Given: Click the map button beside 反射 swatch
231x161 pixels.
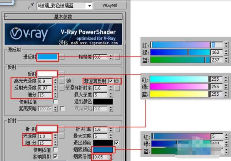Looking at the screenshot, I should [62, 74].
